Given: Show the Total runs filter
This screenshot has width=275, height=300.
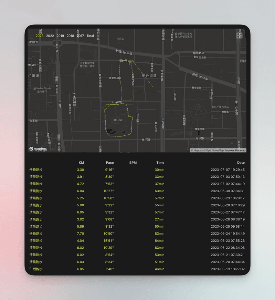Looking at the screenshot, I should [90, 36].
